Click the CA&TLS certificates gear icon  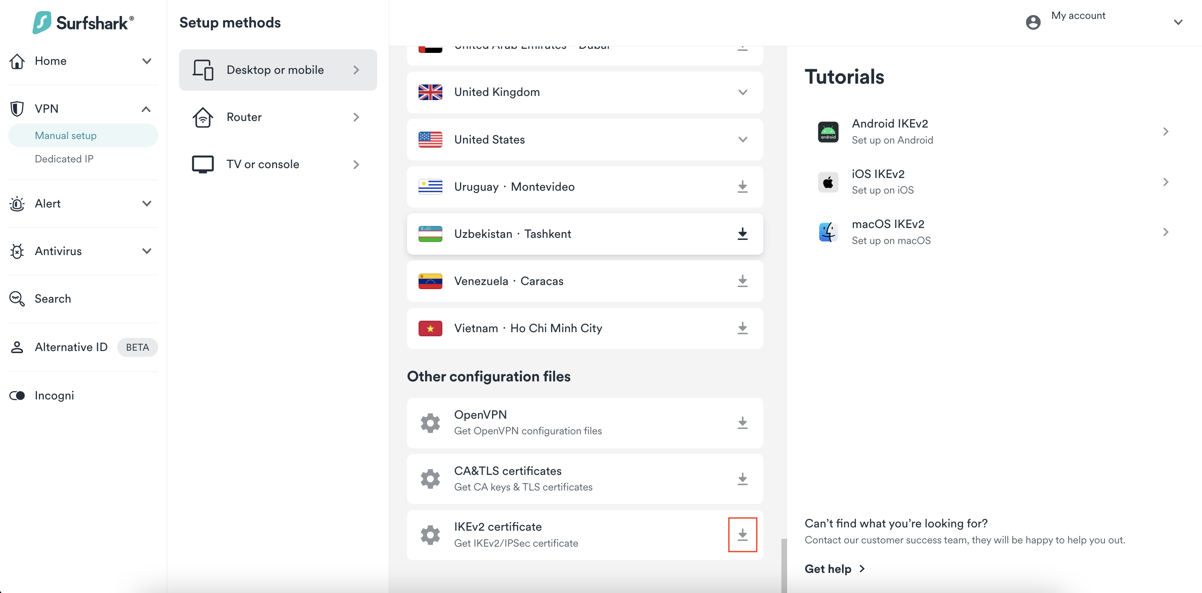[430, 479]
